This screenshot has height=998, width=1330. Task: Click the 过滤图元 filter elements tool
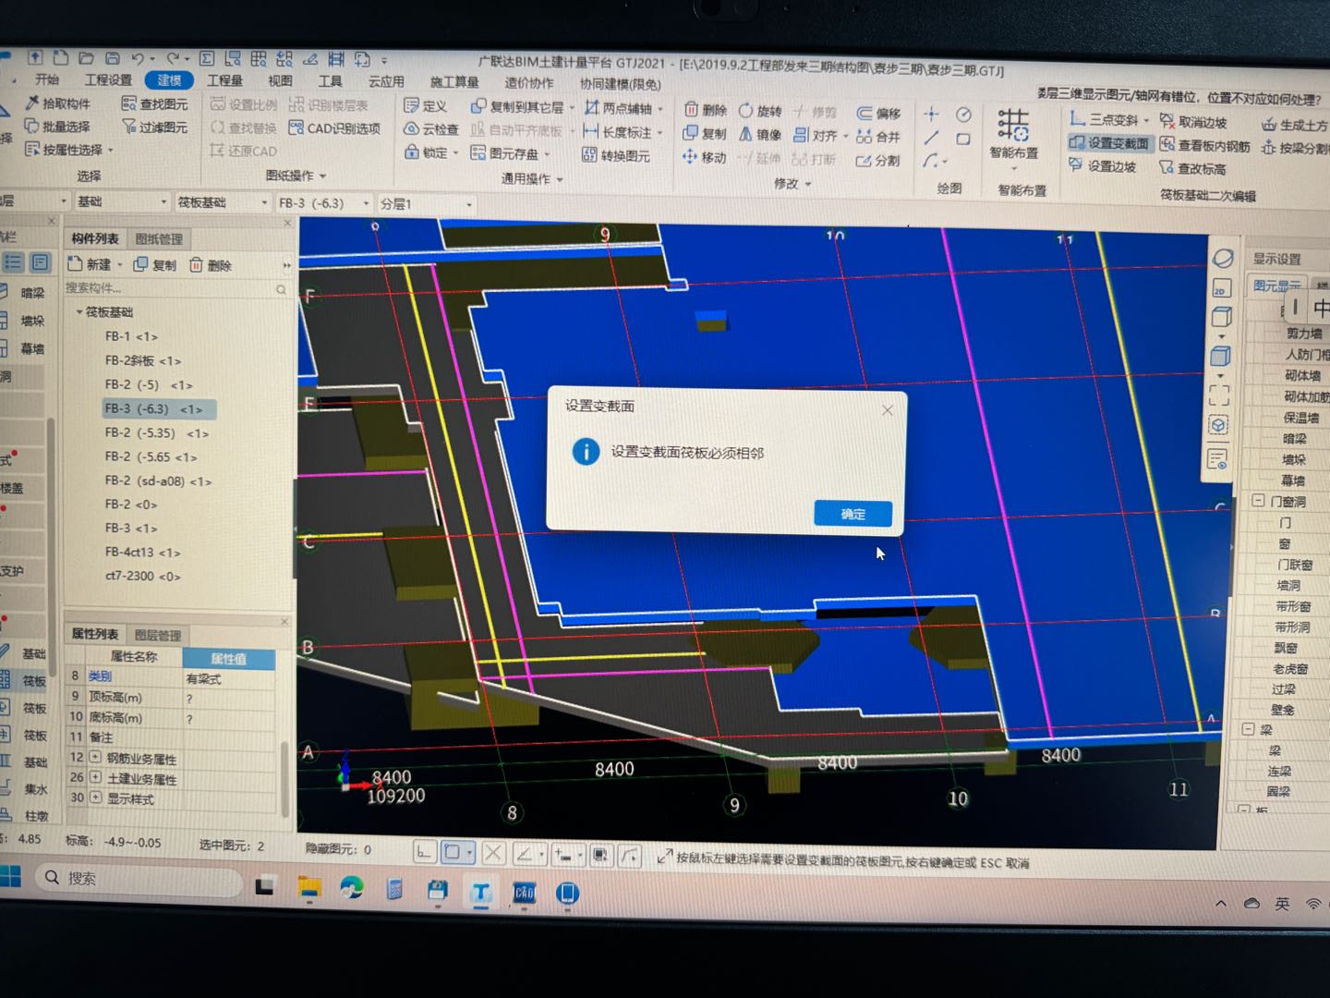point(154,128)
